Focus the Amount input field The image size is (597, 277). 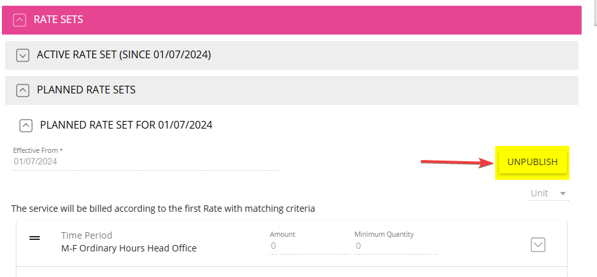[307, 246]
